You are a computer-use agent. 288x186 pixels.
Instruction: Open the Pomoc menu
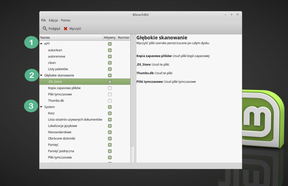[66, 20]
